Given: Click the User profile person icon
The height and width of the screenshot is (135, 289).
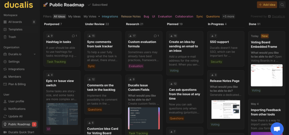Looking at the screenshot, I should pos(5,101).
